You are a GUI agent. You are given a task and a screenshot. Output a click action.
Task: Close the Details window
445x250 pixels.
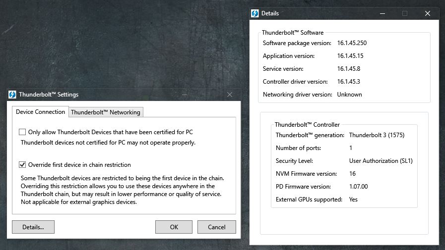[428, 13]
